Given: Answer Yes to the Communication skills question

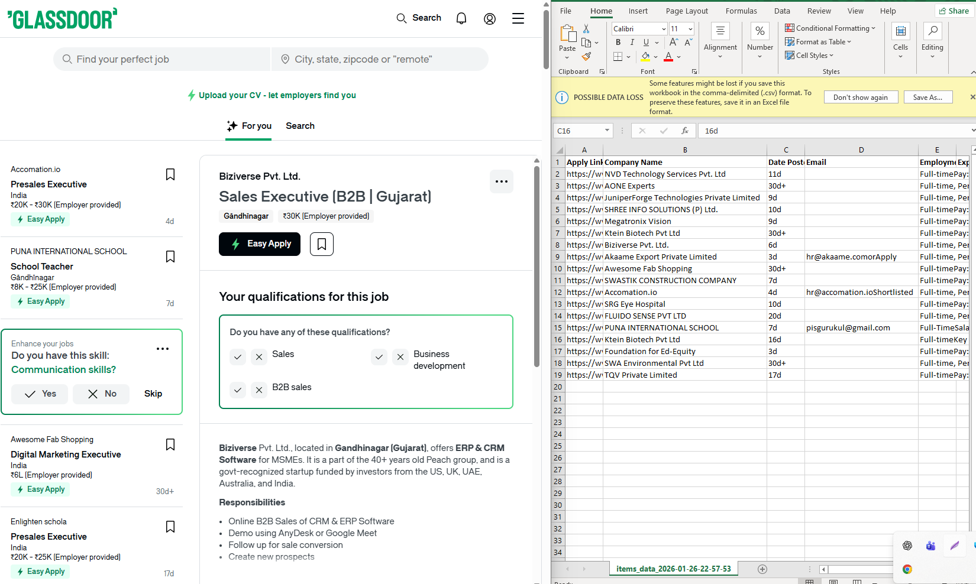Looking at the screenshot, I should 39,394.
